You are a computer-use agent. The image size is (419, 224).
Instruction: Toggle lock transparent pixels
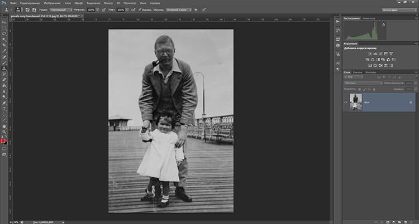pyautogui.click(x=359, y=89)
